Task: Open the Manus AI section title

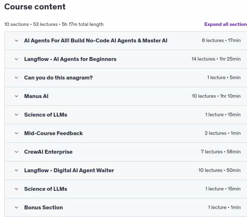Action: [x=36, y=96]
